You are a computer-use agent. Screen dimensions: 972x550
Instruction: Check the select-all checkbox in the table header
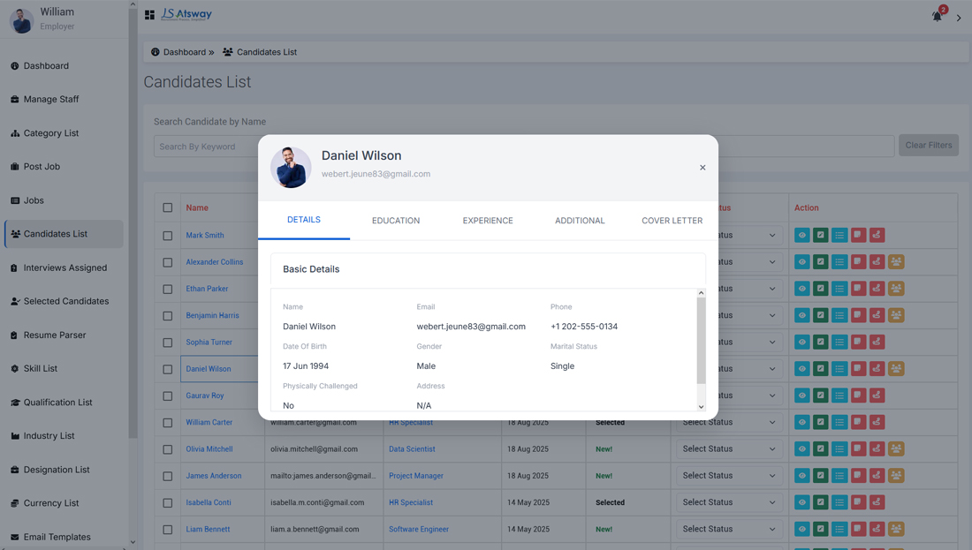pos(168,207)
